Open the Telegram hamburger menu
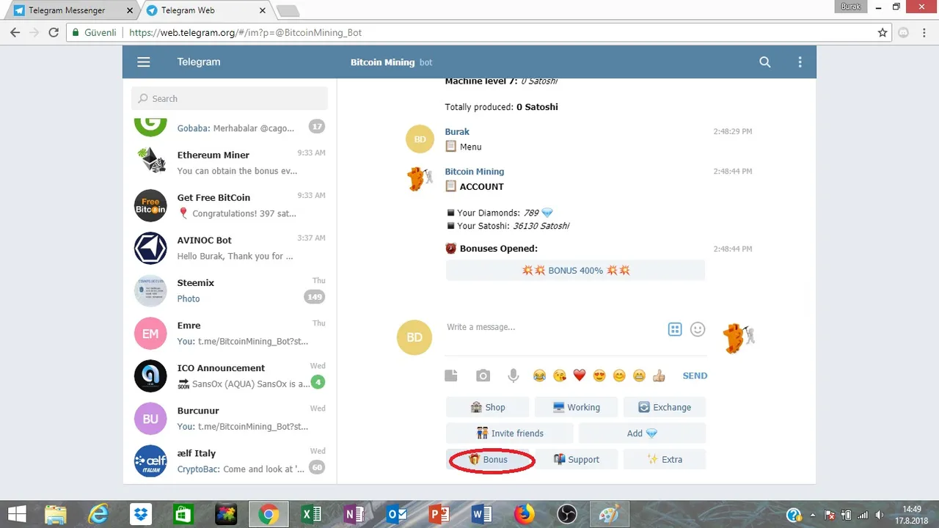Image resolution: width=939 pixels, height=528 pixels. 144,62
